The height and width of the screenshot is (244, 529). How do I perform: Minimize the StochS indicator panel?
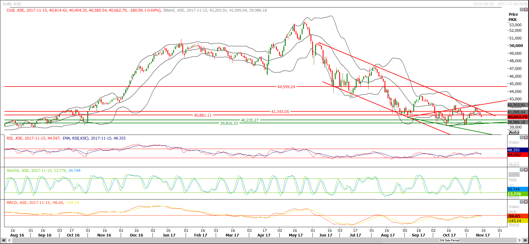click(x=522, y=170)
